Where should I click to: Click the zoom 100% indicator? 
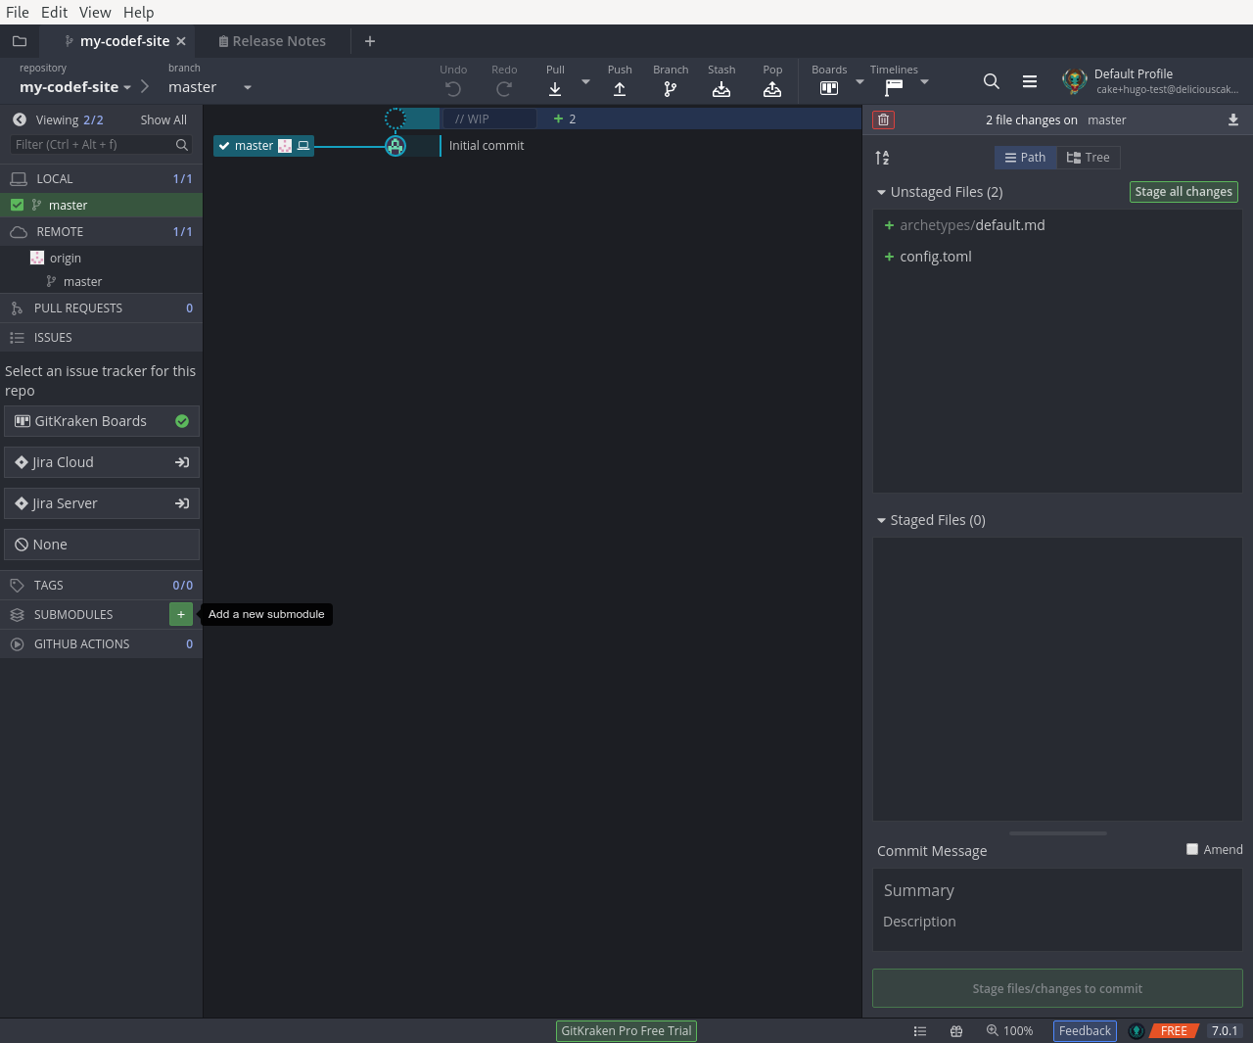(1009, 1030)
